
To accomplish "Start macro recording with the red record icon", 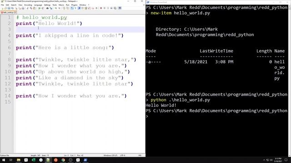I will click(101, 8).
